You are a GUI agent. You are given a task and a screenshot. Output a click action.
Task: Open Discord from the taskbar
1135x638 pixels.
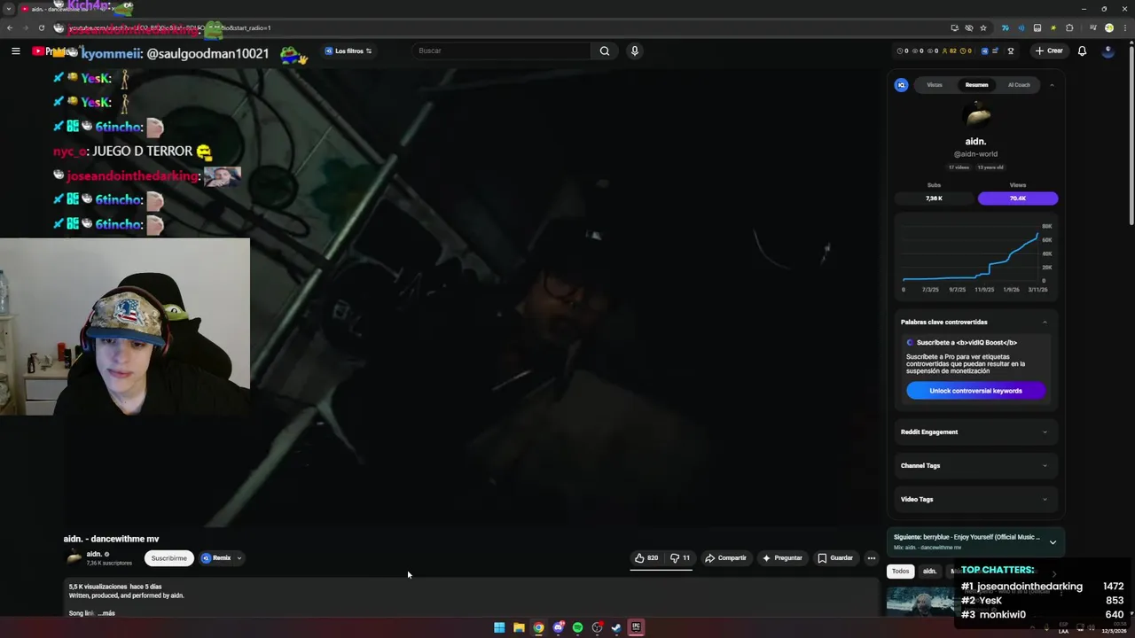pyautogui.click(x=558, y=627)
